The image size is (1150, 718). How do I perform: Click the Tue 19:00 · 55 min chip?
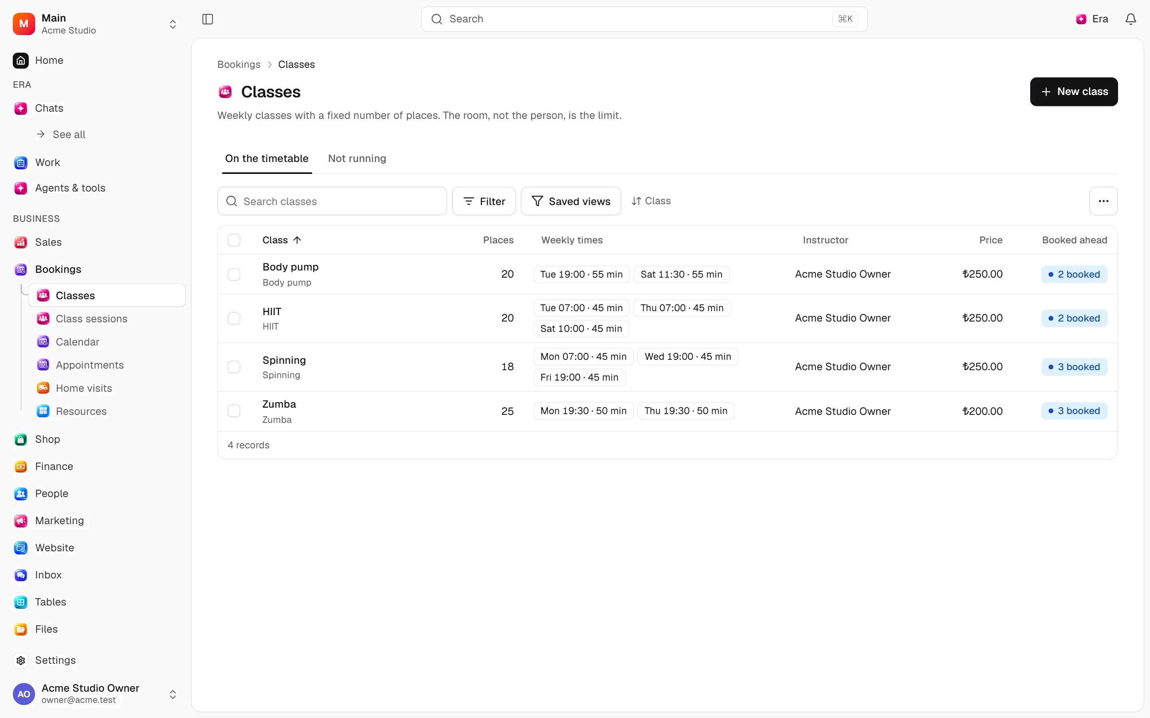[581, 274]
